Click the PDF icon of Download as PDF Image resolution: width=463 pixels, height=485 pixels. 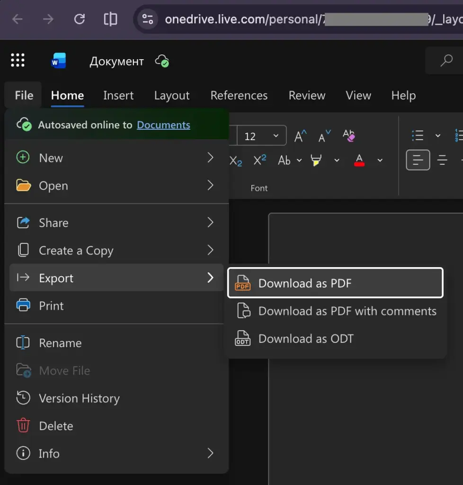click(243, 283)
